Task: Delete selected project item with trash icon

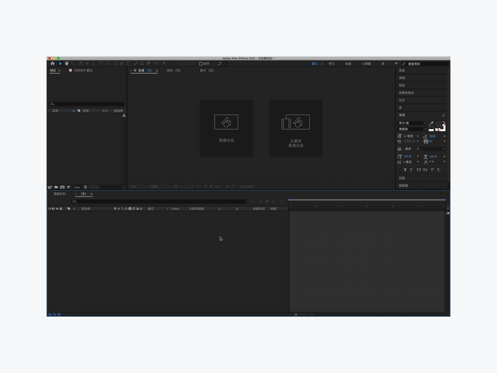Action: pos(85,187)
